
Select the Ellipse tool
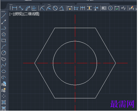(x=4, y=71)
